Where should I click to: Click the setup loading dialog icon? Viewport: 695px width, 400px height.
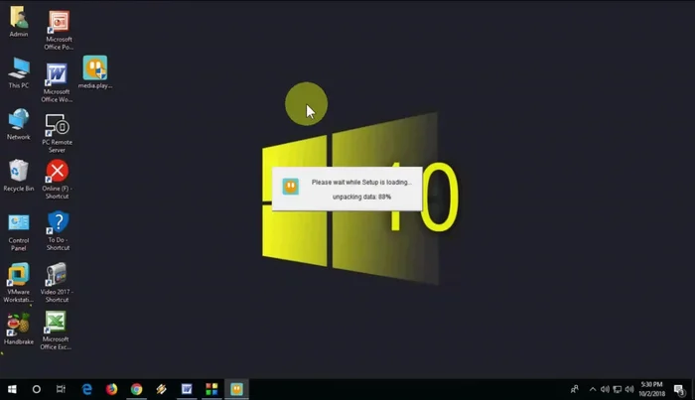tap(291, 187)
